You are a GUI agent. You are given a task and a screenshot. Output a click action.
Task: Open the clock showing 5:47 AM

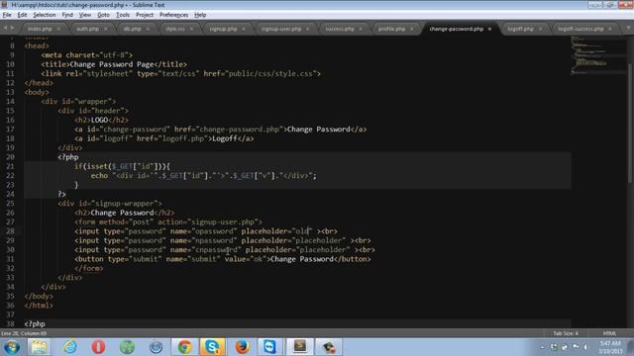tap(610, 347)
